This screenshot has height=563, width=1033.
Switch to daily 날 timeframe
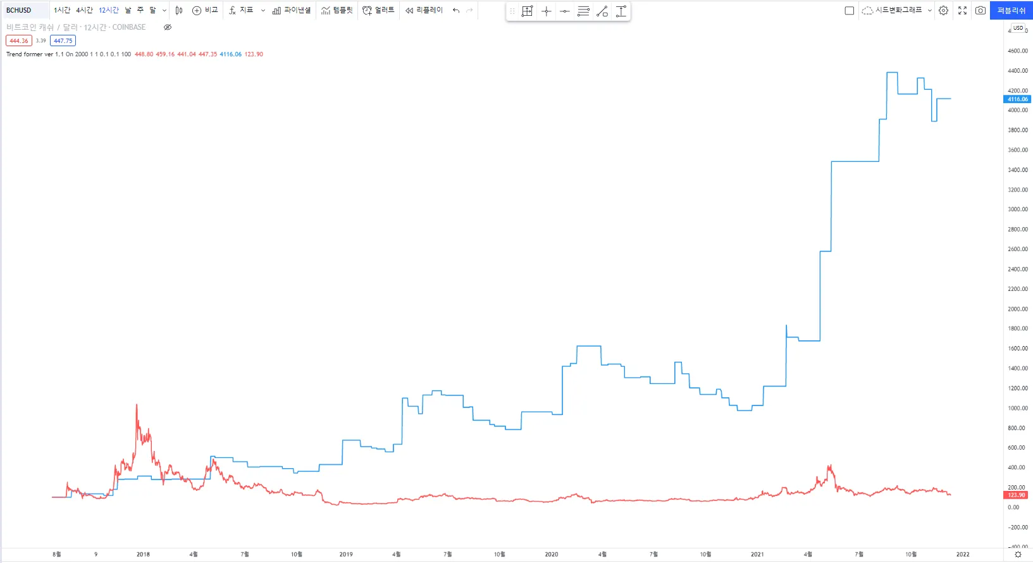[x=128, y=10]
